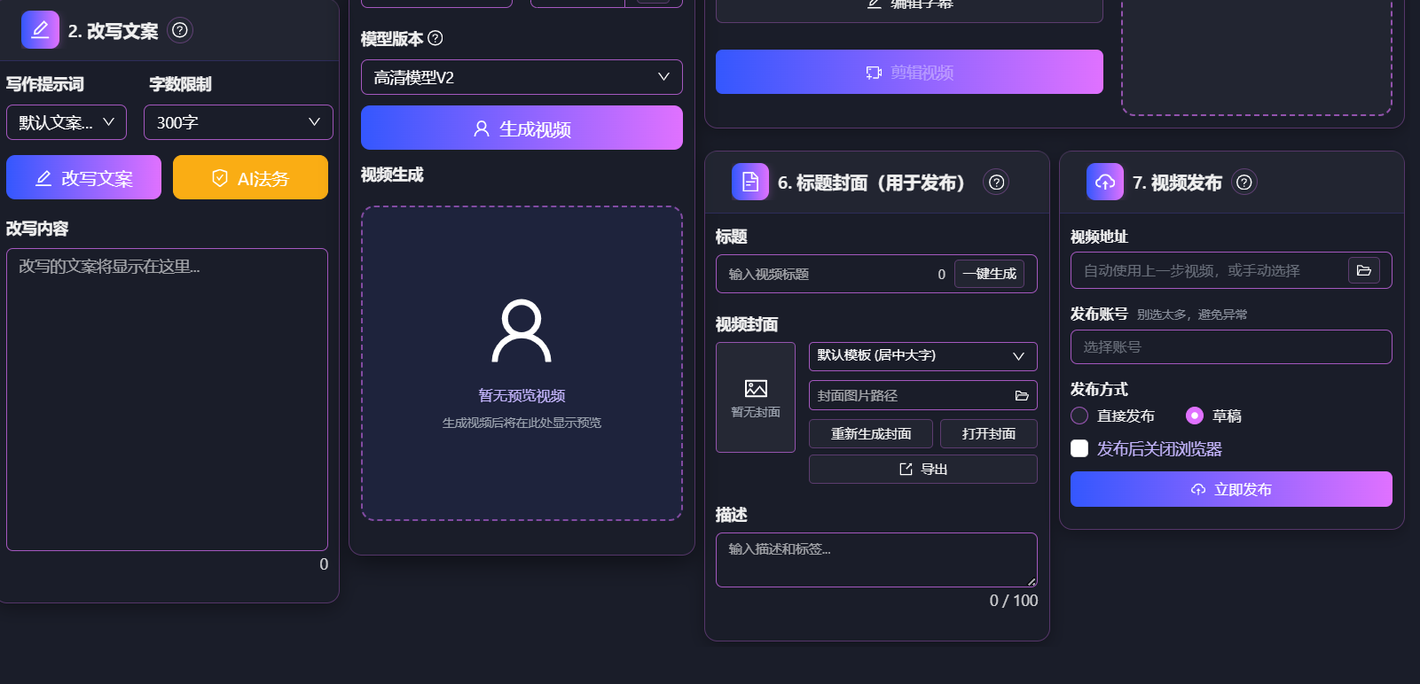Click the AI法务 button

250,177
